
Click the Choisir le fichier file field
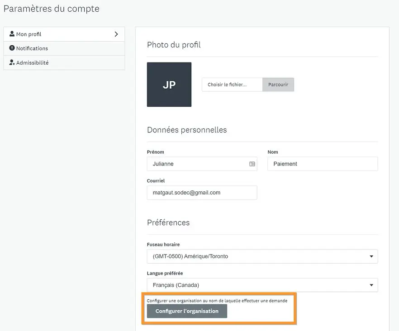(232, 85)
